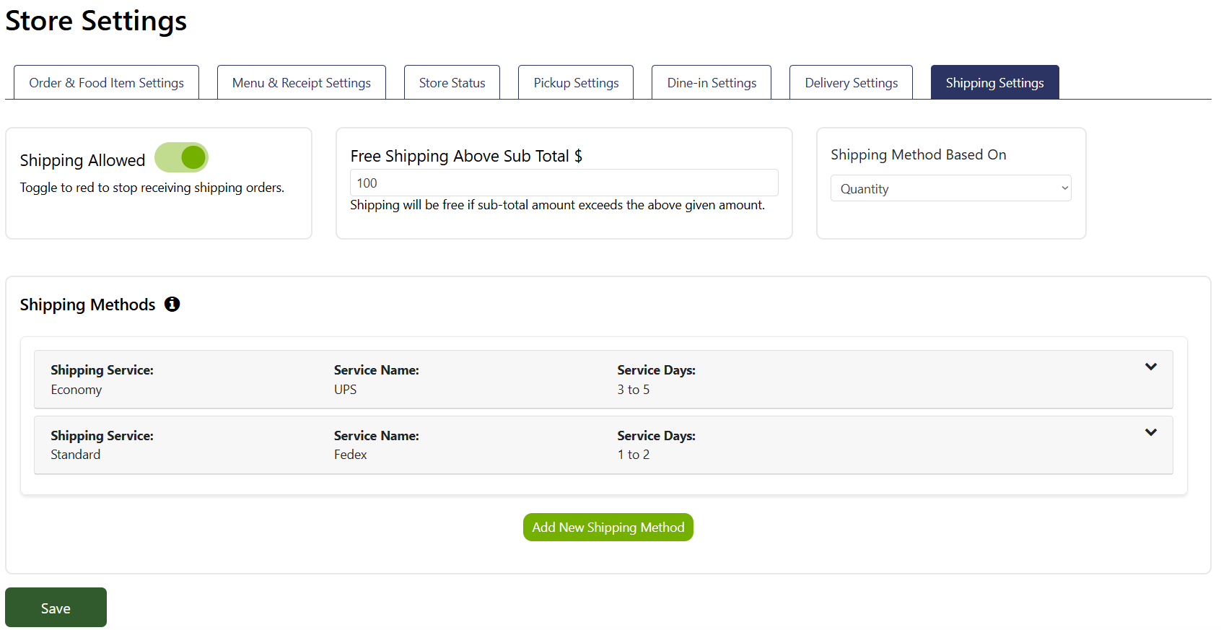Open the Dine-in Settings tab
The height and width of the screenshot is (630, 1221).
point(712,83)
